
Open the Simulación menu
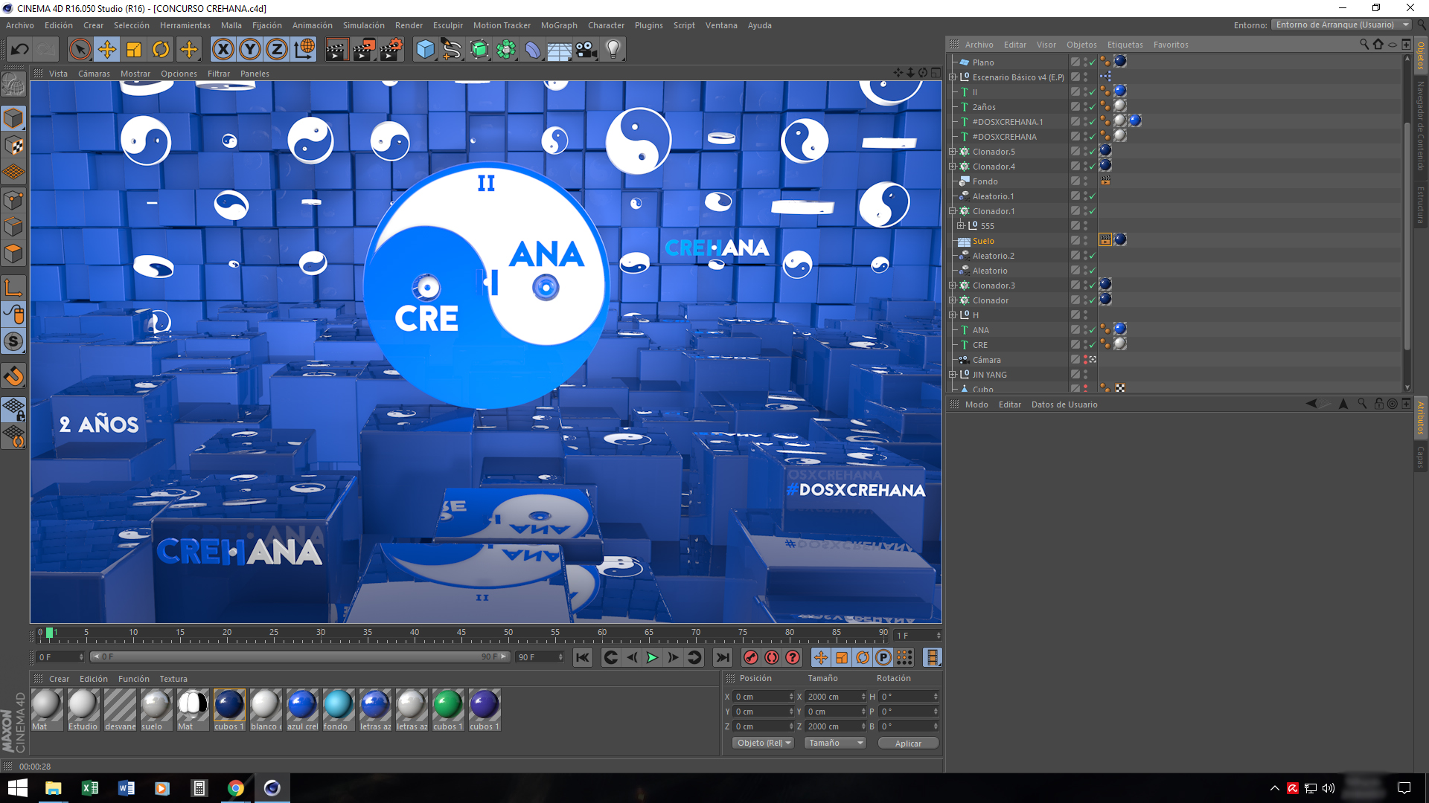[363, 25]
